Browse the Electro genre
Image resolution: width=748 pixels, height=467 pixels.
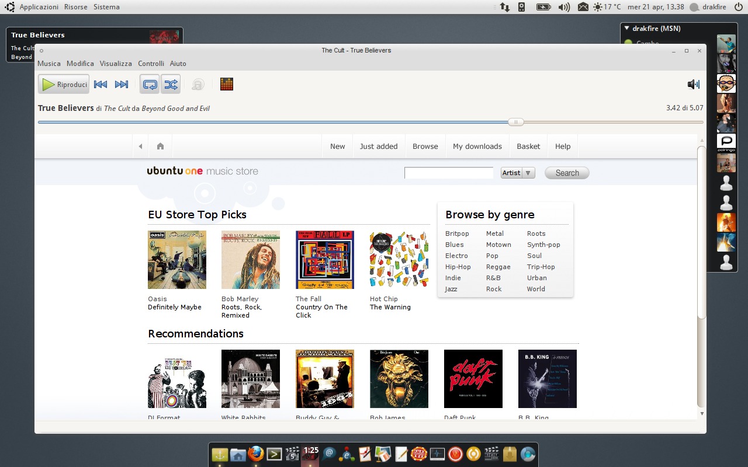[456, 256]
